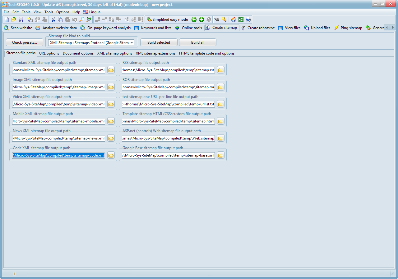Click the home icon in toolbar
This screenshot has height=279, width=398.
pos(234,20)
